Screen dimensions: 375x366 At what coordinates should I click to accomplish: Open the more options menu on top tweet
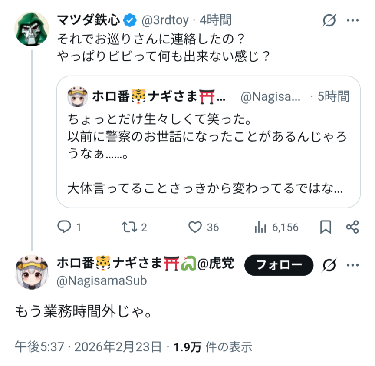[x=353, y=20]
